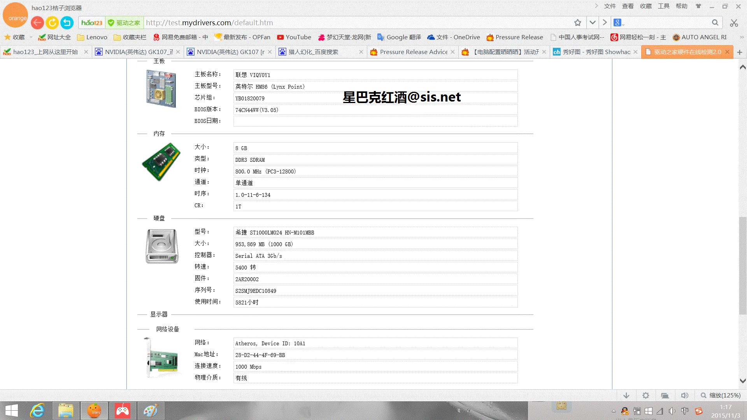This screenshot has width=747, height=420.
Task: Click the red back navigation button
Action: (x=37, y=23)
